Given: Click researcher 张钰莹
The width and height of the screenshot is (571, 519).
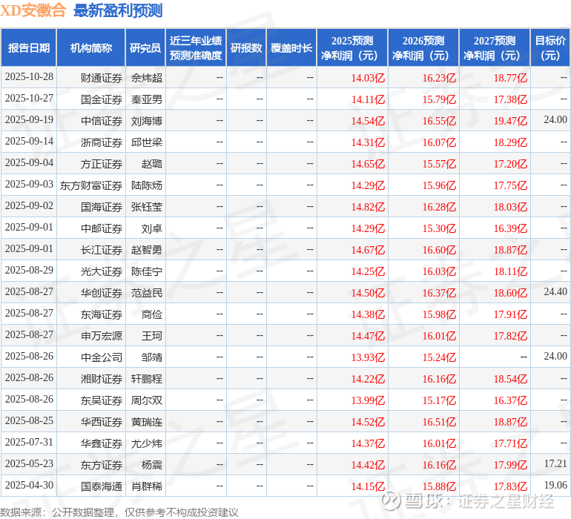Looking at the screenshot, I should click(147, 207).
